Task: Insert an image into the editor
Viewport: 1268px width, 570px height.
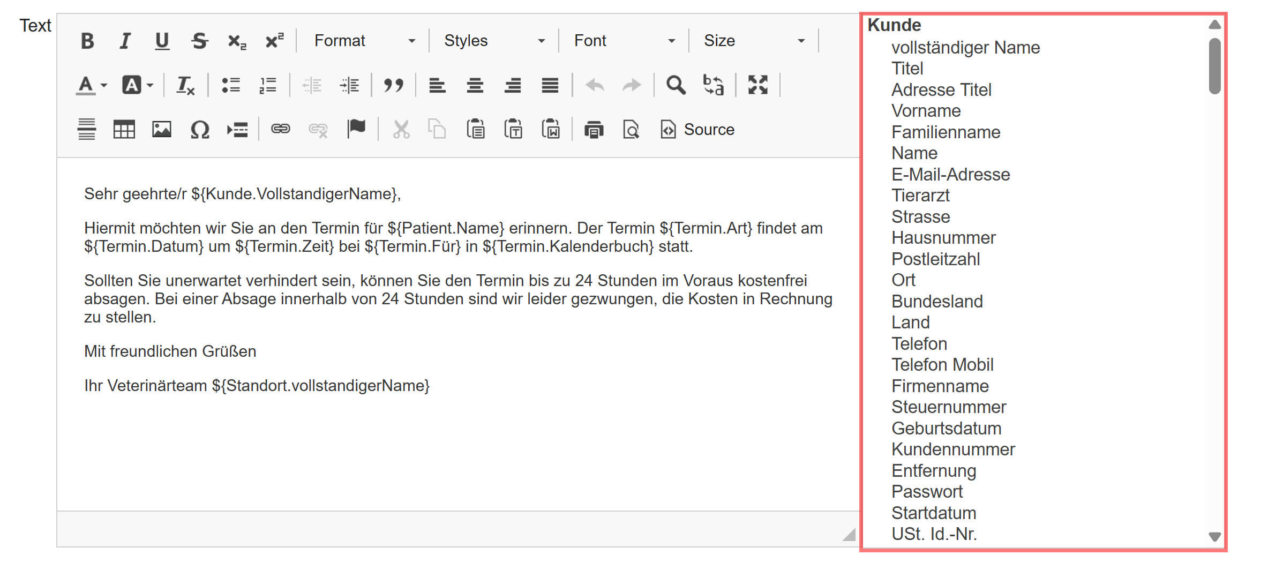Action: tap(161, 130)
